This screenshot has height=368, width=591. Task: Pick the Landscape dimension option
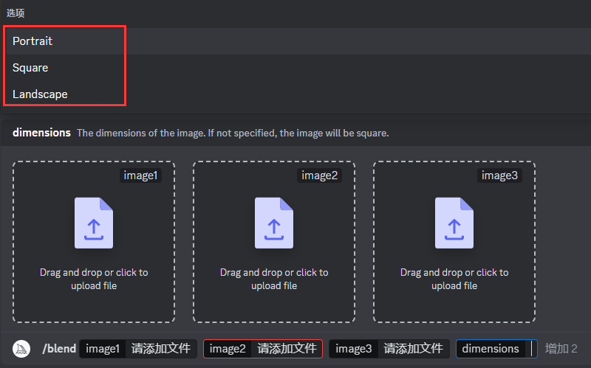(x=40, y=94)
